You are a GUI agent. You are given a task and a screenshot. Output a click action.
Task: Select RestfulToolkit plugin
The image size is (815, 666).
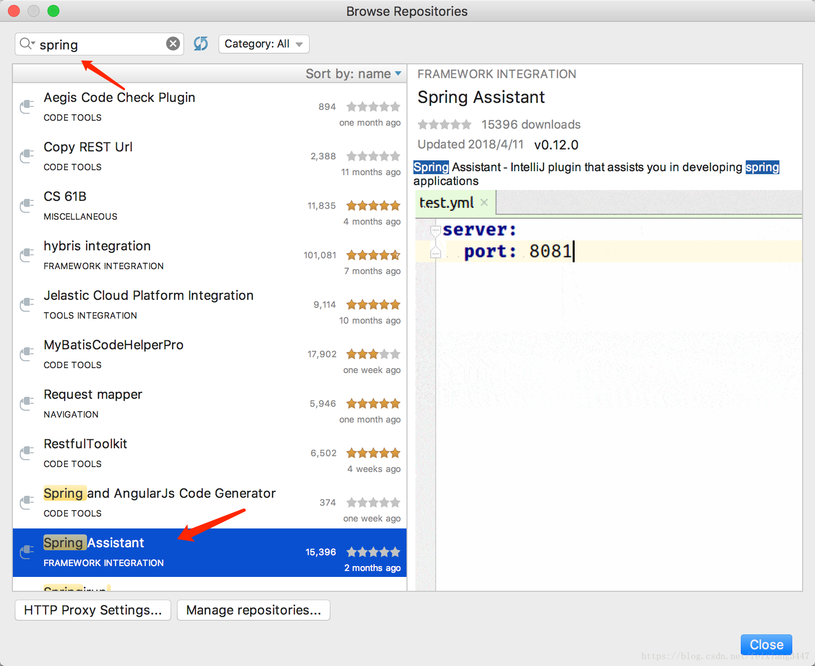pos(210,454)
